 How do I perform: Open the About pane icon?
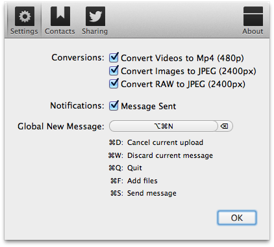coord(253,16)
